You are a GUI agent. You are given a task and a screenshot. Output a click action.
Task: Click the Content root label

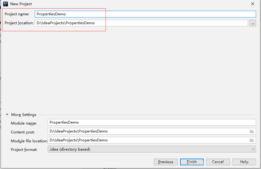tap(23, 132)
